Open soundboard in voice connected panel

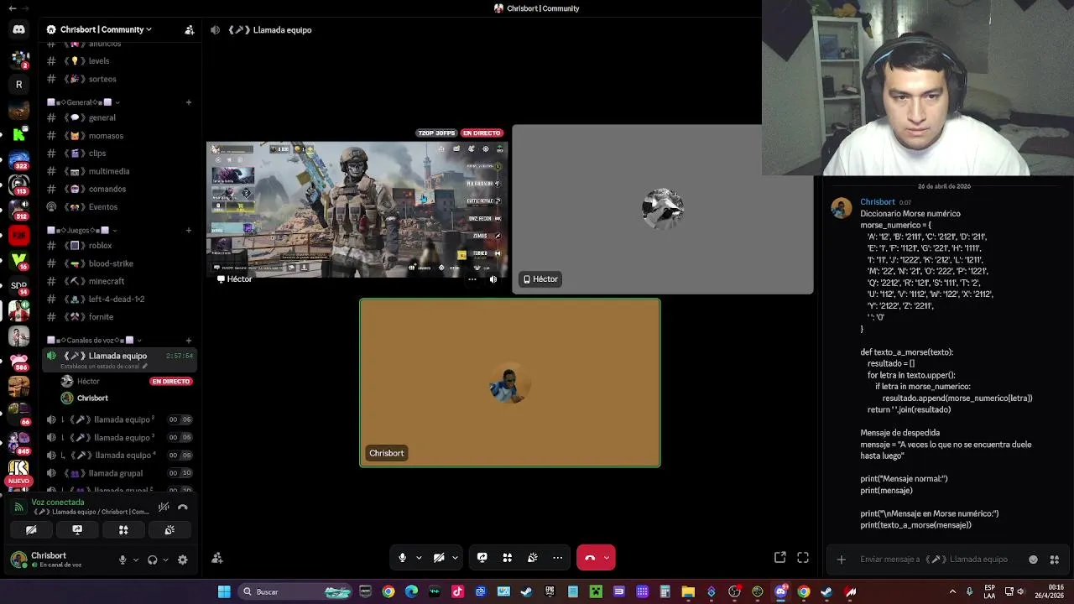tap(169, 529)
